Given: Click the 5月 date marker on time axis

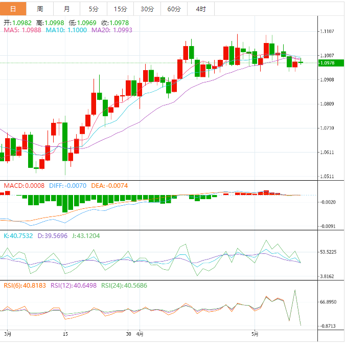Looking at the screenshot, I should [255, 334].
